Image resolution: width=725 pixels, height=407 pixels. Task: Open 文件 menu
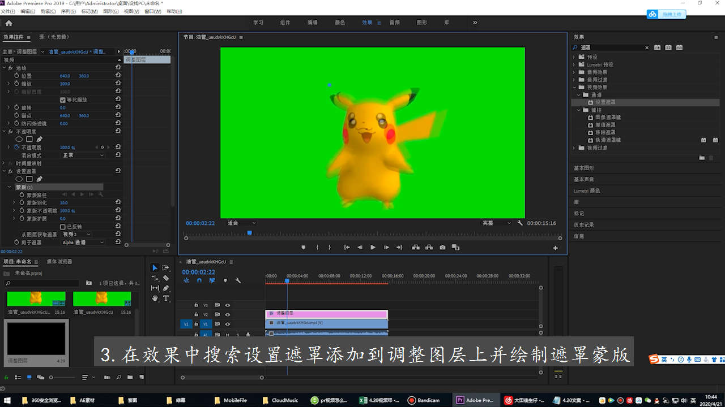pyautogui.click(x=8, y=11)
